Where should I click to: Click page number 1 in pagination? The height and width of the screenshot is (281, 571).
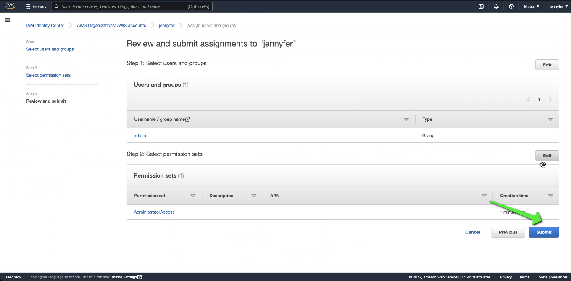[539, 100]
